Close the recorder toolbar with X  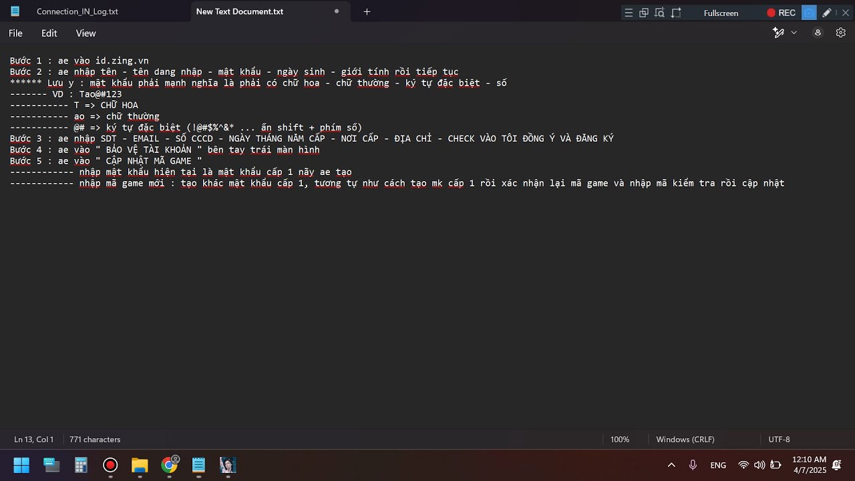point(845,13)
